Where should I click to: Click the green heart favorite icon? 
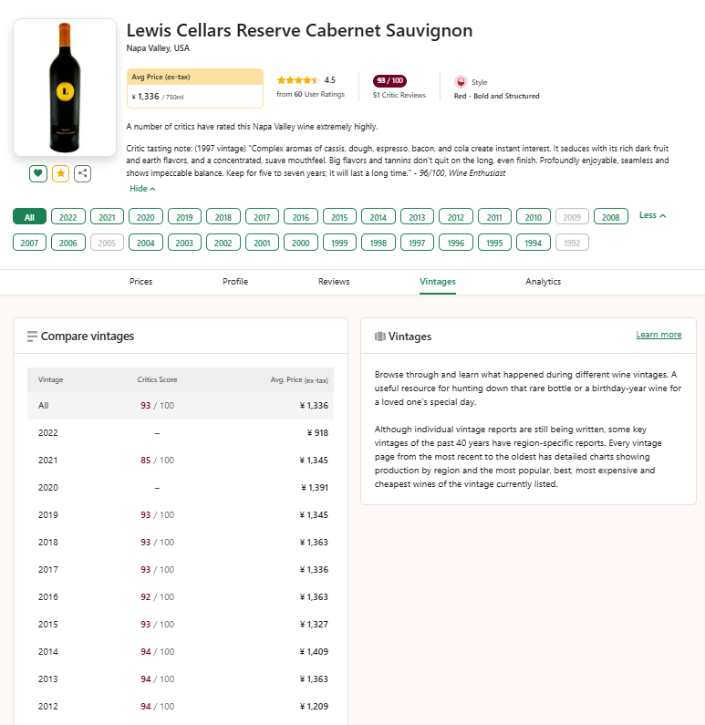[x=38, y=174]
